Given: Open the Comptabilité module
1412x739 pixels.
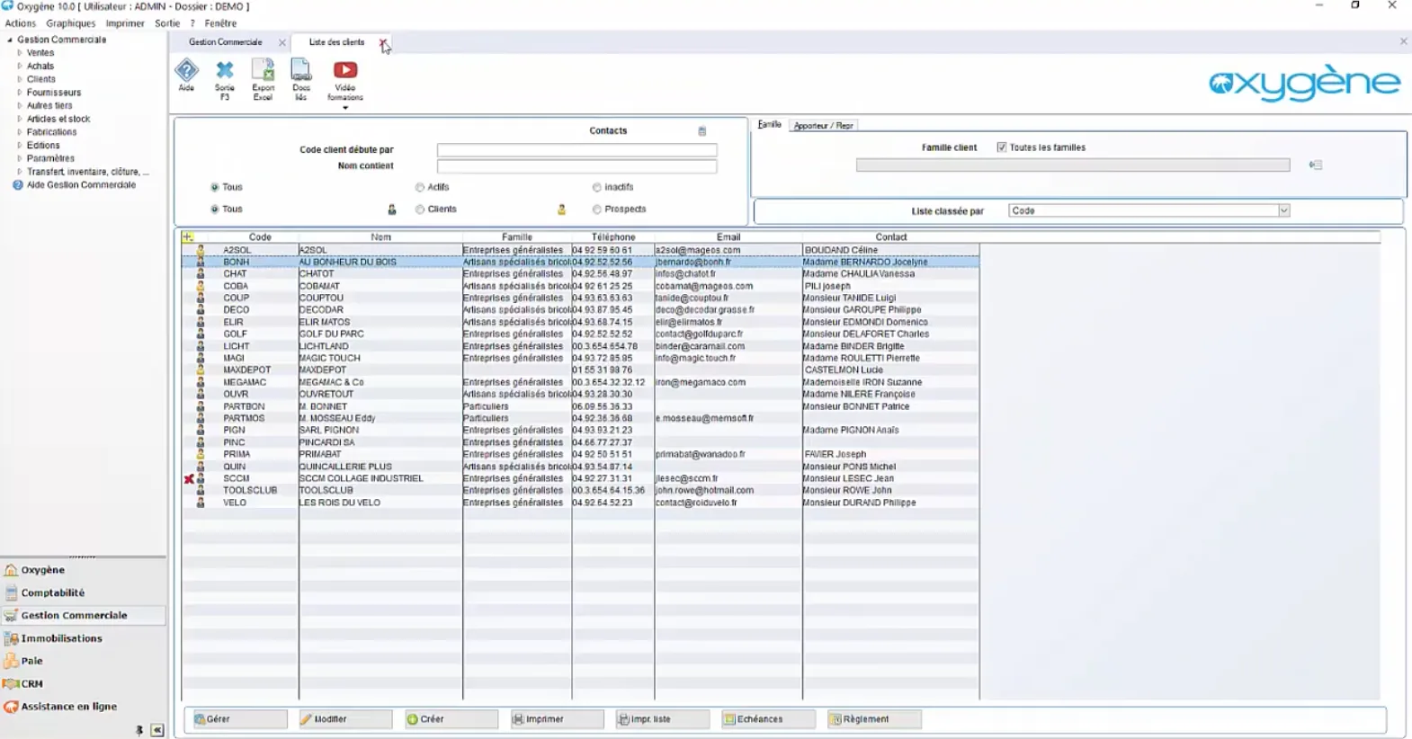Looking at the screenshot, I should tap(52, 593).
